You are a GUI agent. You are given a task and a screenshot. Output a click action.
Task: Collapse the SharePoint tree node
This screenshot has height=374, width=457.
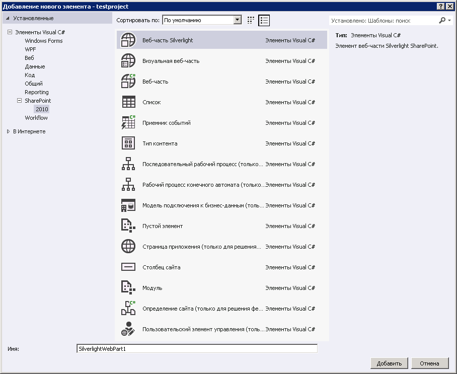tap(20, 101)
